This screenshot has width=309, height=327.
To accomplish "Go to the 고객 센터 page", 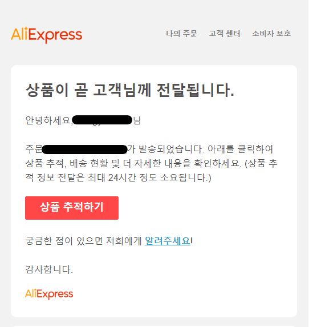I will 225,34.
